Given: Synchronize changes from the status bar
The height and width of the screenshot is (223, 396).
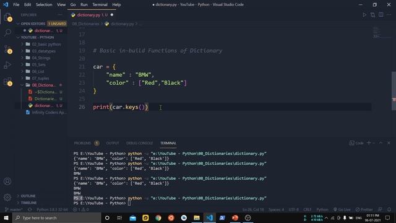Looking at the screenshot, I should click(x=30, y=209).
